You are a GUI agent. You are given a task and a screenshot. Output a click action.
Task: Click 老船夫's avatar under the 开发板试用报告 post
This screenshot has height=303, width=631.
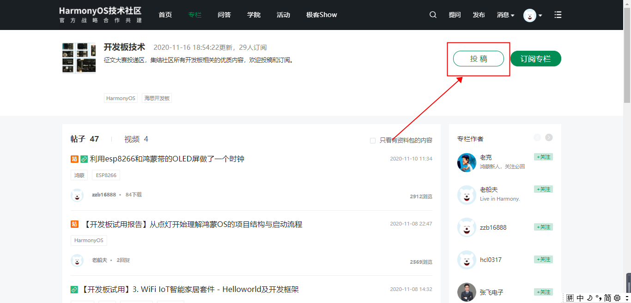[x=77, y=261]
